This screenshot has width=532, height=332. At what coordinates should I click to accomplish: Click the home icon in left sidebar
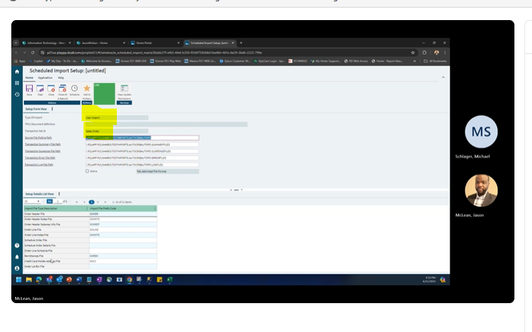coord(17,72)
